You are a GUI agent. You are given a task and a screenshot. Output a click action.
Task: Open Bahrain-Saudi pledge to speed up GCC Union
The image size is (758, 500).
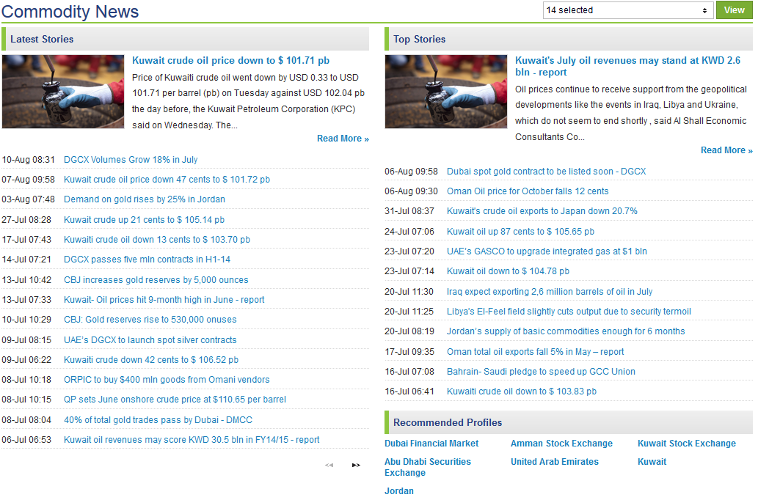pos(541,372)
